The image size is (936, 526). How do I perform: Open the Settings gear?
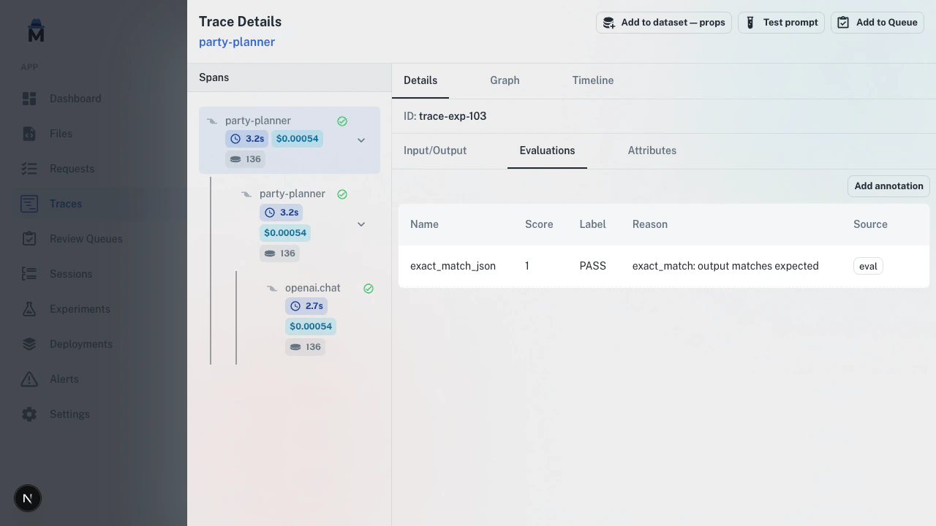click(29, 413)
